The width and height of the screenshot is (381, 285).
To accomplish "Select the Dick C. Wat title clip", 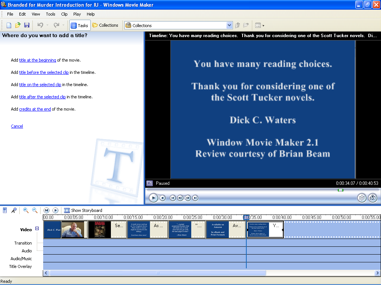I will (52, 229).
